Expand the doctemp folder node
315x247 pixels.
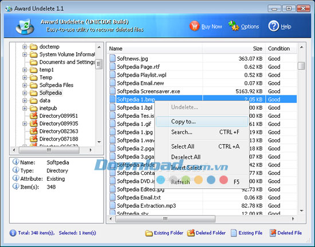click(25, 47)
